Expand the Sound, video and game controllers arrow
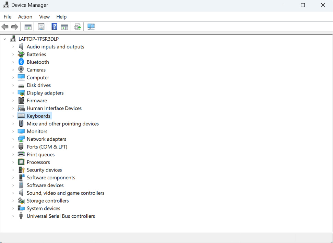The height and width of the screenshot is (243, 333). [x=13, y=193]
